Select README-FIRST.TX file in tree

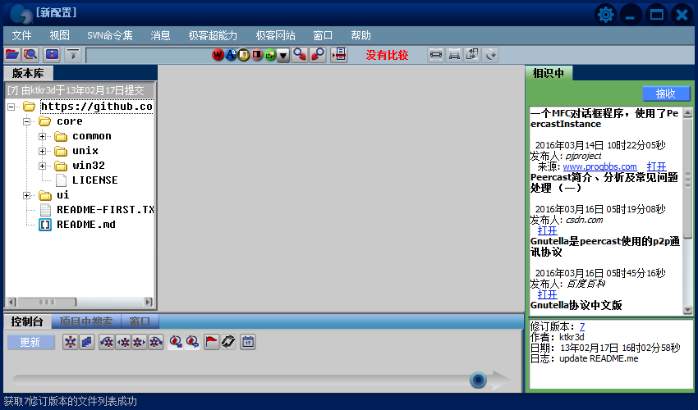pyautogui.click(x=105, y=209)
